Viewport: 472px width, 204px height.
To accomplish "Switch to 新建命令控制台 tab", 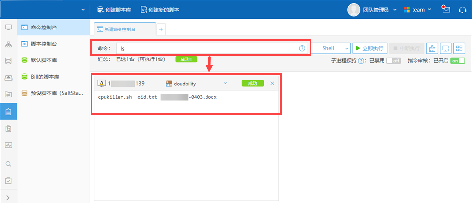I will (125, 29).
